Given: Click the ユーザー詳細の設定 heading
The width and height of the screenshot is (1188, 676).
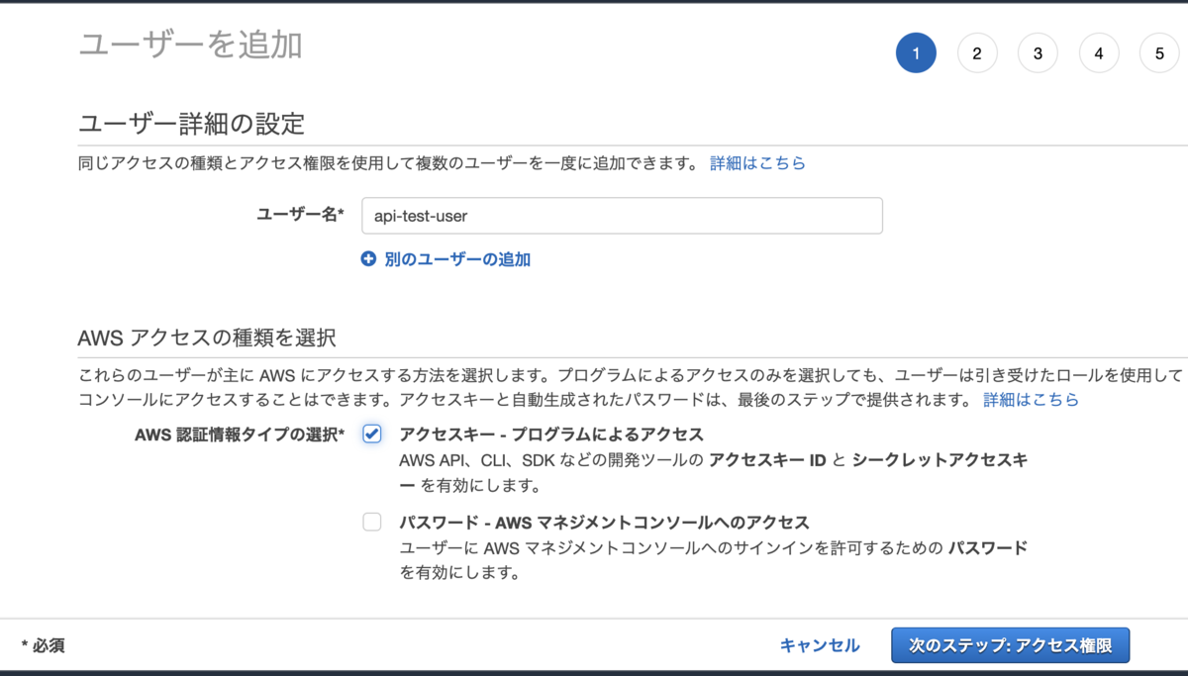Looking at the screenshot, I should pyautogui.click(x=191, y=124).
